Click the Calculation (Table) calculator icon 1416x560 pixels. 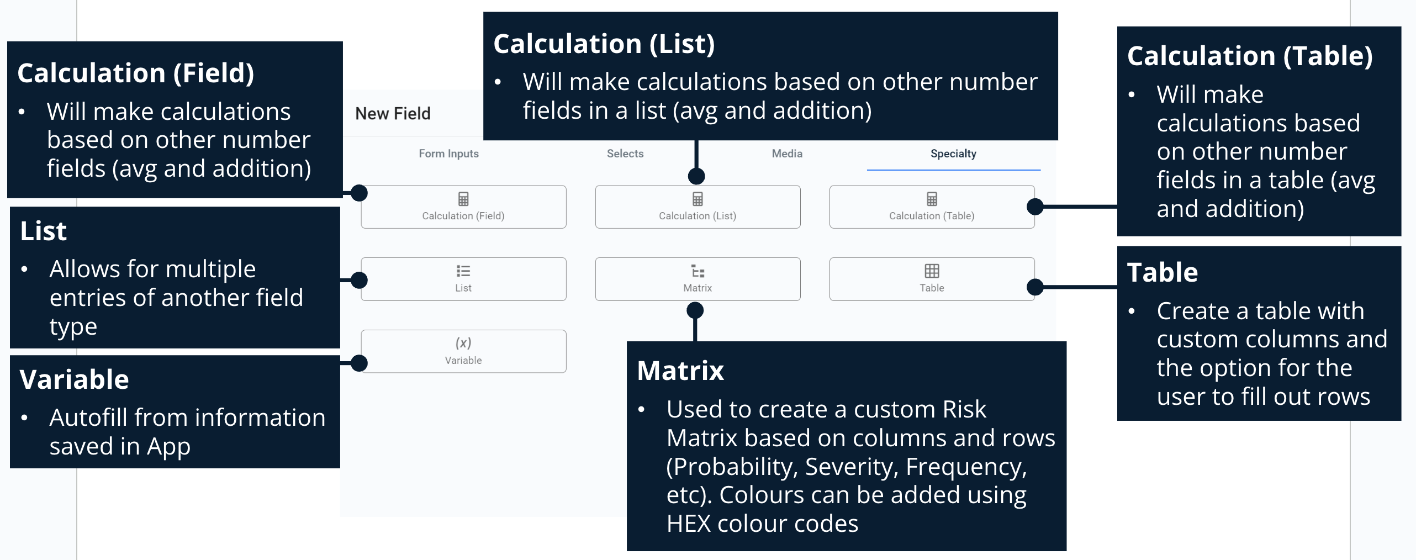pyautogui.click(x=932, y=199)
